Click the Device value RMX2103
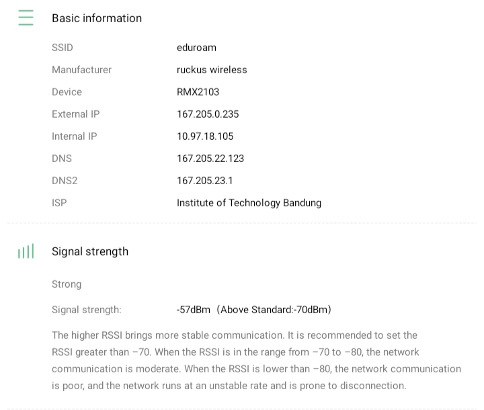This screenshot has height=410, width=484. [198, 92]
